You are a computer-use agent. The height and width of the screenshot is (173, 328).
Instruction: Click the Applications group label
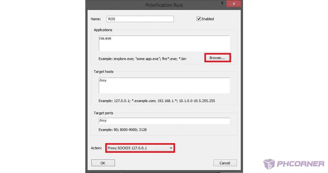(103, 30)
